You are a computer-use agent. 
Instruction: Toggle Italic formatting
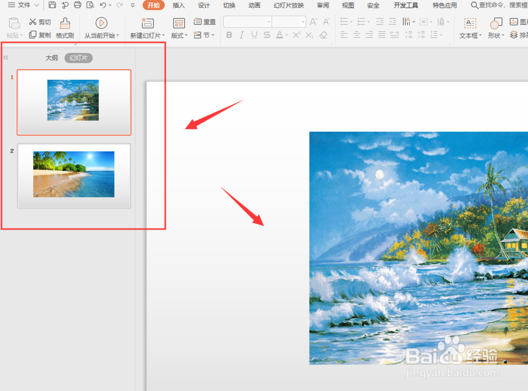point(242,35)
